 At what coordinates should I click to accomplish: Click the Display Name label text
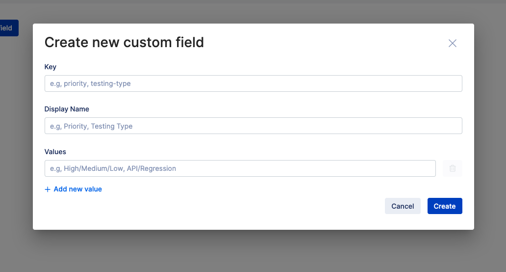67,109
